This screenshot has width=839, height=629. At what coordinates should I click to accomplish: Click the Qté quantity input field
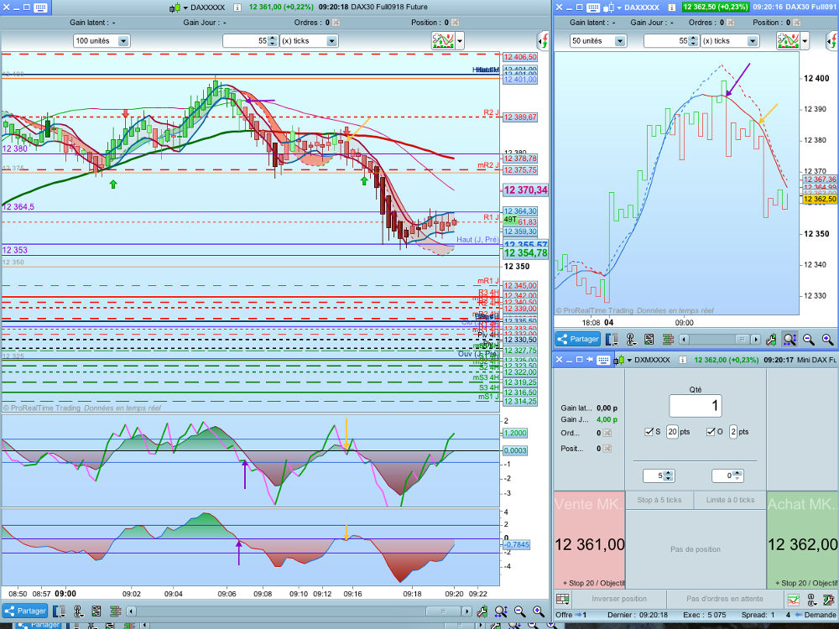695,406
